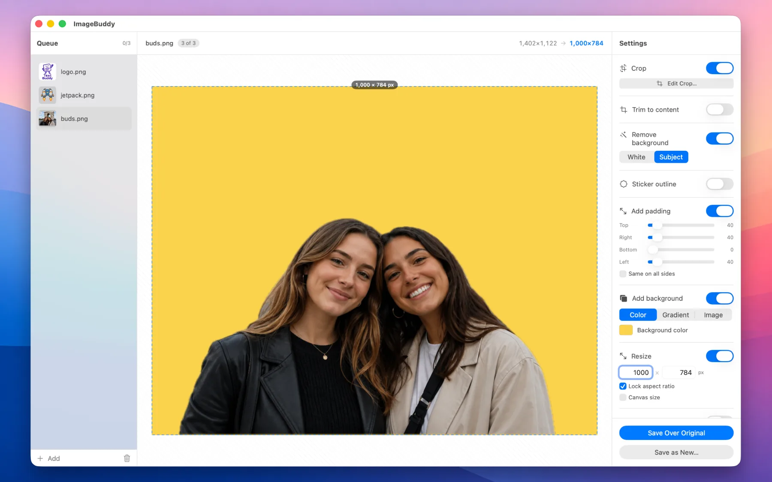Choose Color background type
Viewport: 772px width, 482px height.
point(638,315)
